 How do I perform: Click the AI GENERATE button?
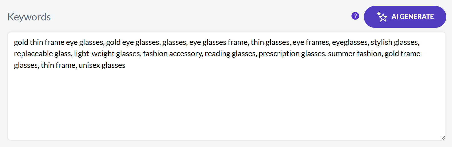(x=405, y=17)
